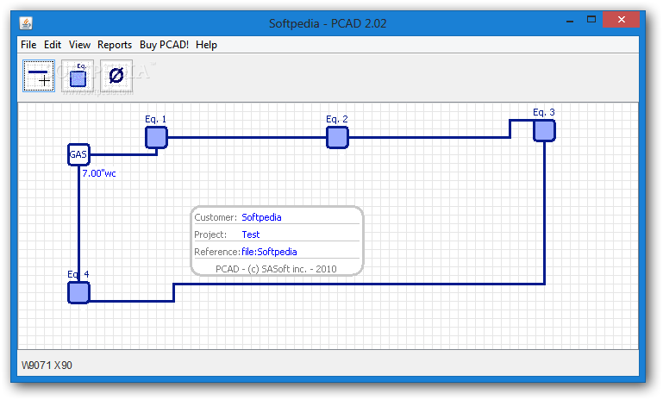
Task: Click the Reference value file:Softpedia
Action: pos(269,252)
